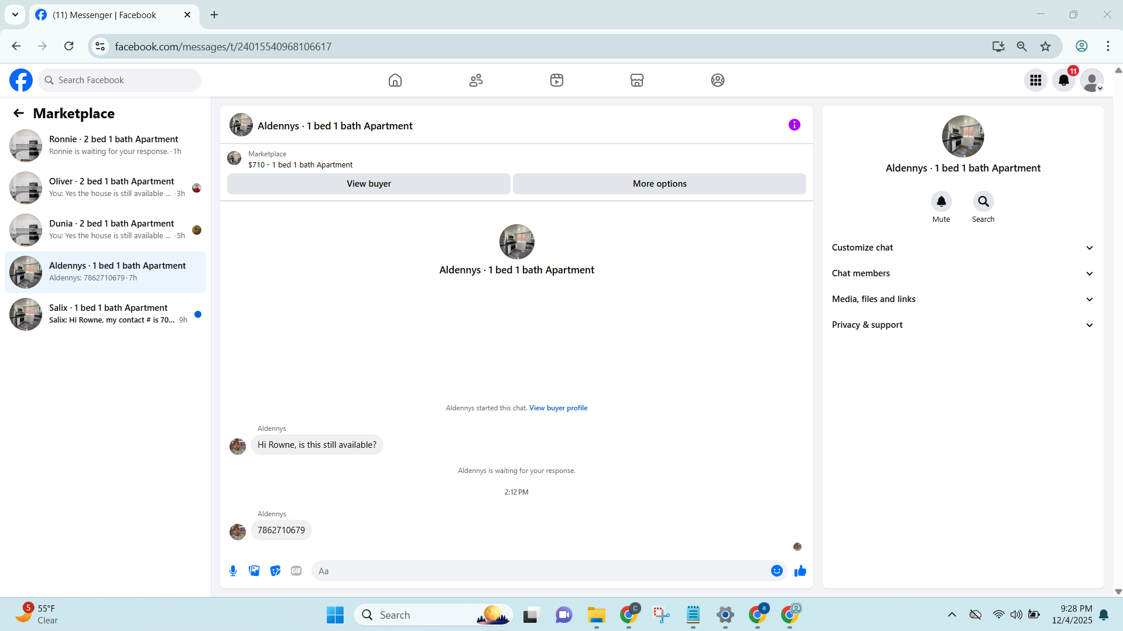This screenshot has height=631, width=1123.
Task: Click message bubble '7862710679'
Action: tap(281, 530)
